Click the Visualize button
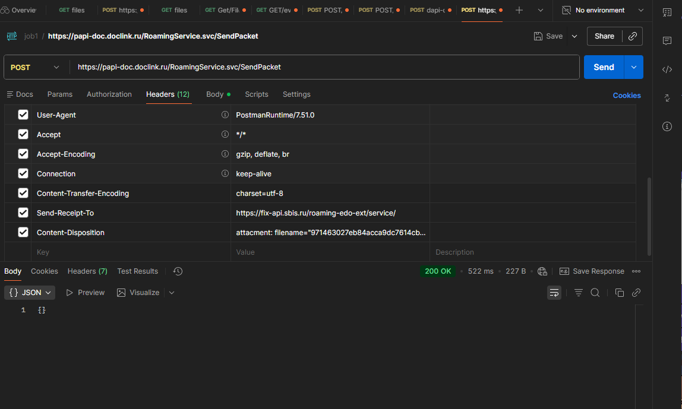This screenshot has width=682, height=409. [x=138, y=293]
